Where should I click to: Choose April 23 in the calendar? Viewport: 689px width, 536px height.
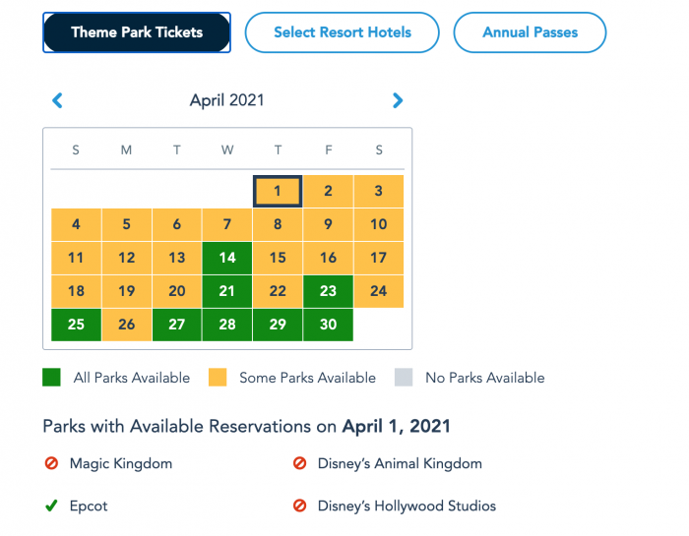coord(329,291)
